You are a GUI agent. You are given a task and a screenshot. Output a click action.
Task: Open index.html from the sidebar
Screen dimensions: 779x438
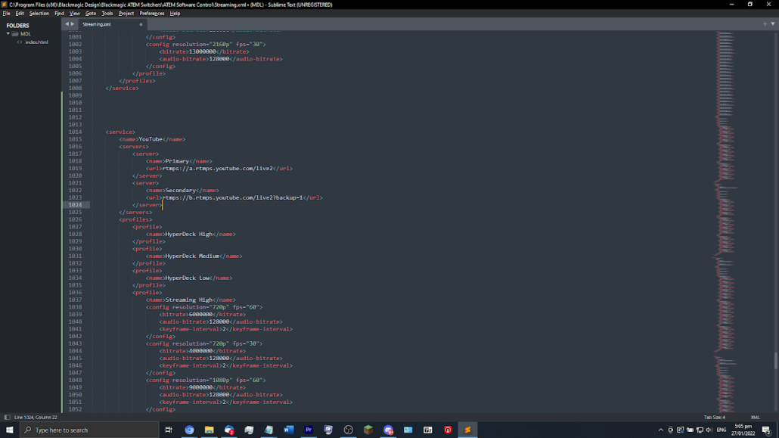(36, 42)
